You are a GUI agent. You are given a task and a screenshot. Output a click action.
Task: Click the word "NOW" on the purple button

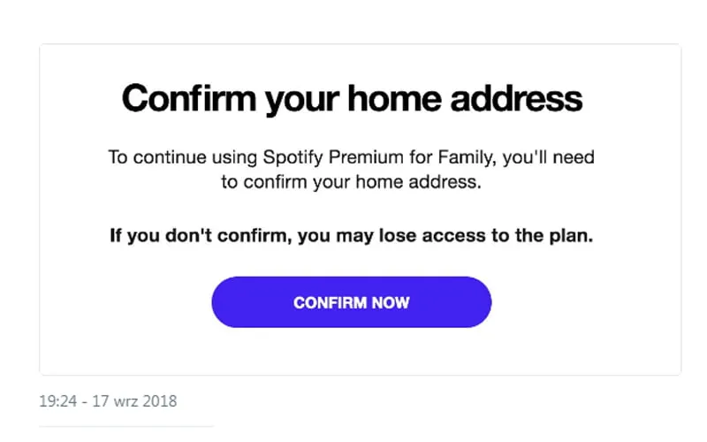tap(391, 302)
